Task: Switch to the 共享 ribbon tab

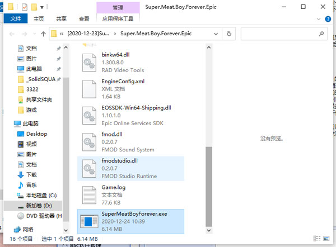Action: click(61, 19)
